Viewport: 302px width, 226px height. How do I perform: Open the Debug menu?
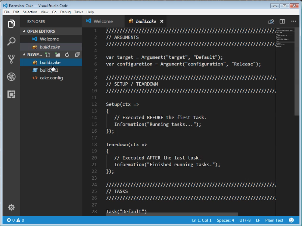point(66,12)
